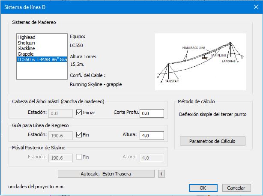Image resolution: width=263 pixels, height=196 pixels.
Task: Click Altura field in Mástil Posterior de Skyline
Action: [x=152, y=157]
